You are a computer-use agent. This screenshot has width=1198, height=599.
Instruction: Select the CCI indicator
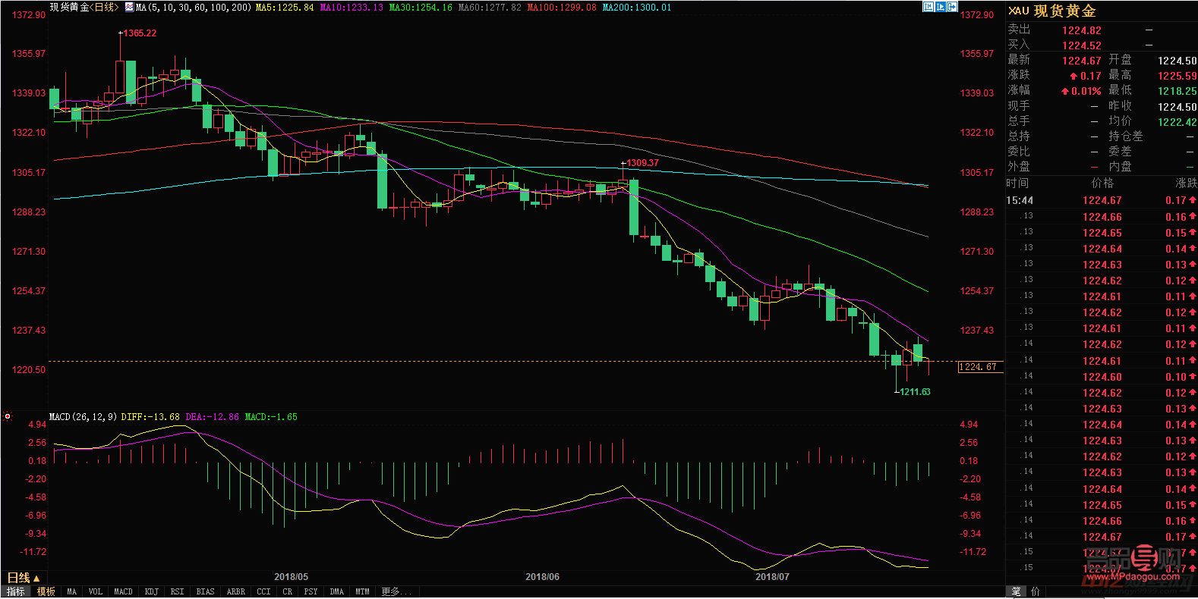263,591
